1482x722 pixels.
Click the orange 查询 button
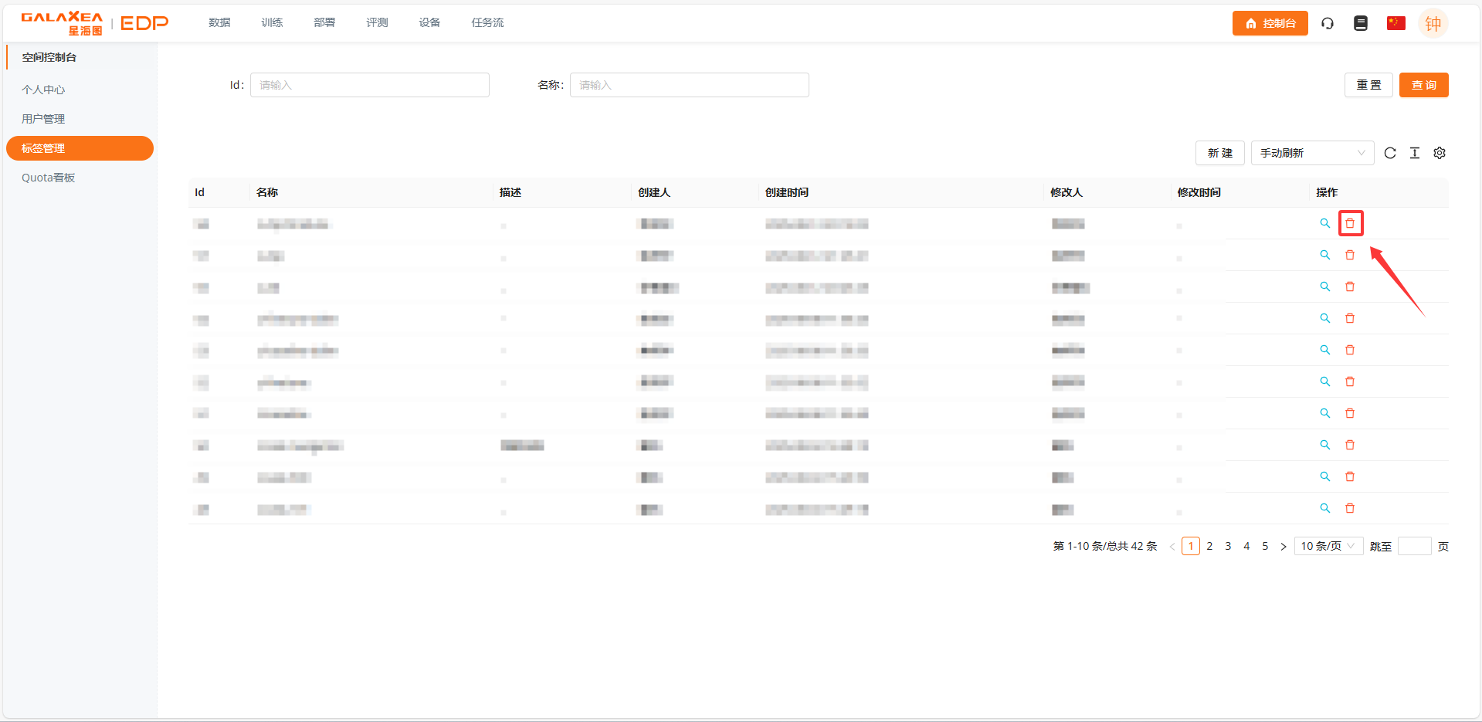click(x=1423, y=85)
